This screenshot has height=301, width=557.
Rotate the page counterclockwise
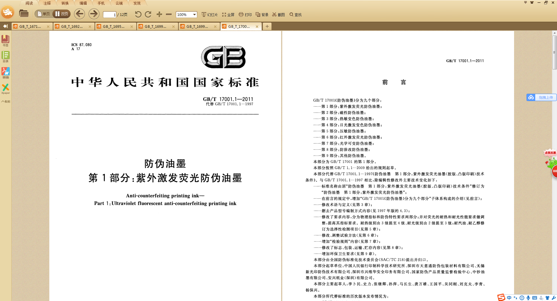point(138,14)
